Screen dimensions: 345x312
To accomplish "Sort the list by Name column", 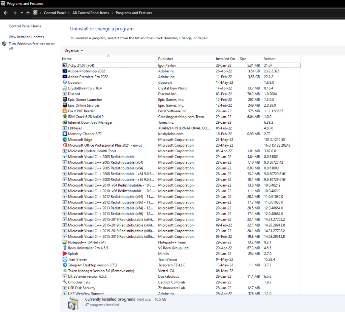I will coord(109,58).
